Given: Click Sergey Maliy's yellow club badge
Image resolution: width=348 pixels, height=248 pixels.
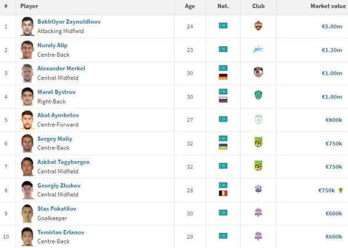Looking at the screenshot, I should tap(258, 143).
